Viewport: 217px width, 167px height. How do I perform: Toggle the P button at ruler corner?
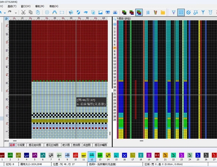pos(7,19)
